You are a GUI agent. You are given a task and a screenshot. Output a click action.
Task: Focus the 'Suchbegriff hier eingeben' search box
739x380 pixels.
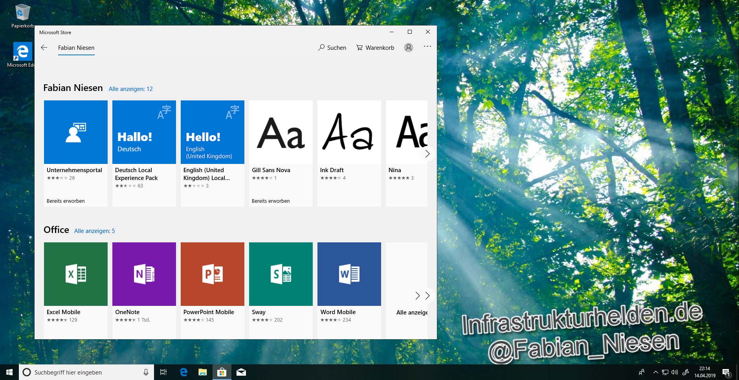click(x=86, y=372)
